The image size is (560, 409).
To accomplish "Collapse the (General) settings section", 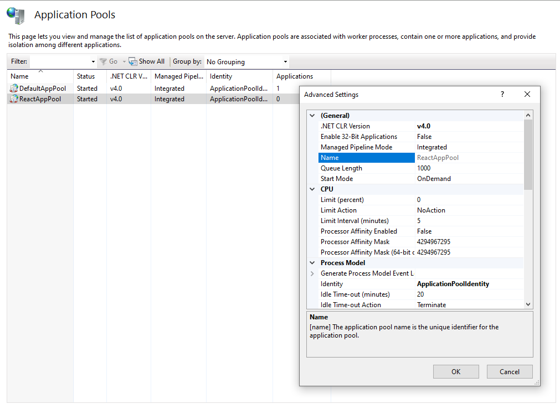I will coord(312,116).
